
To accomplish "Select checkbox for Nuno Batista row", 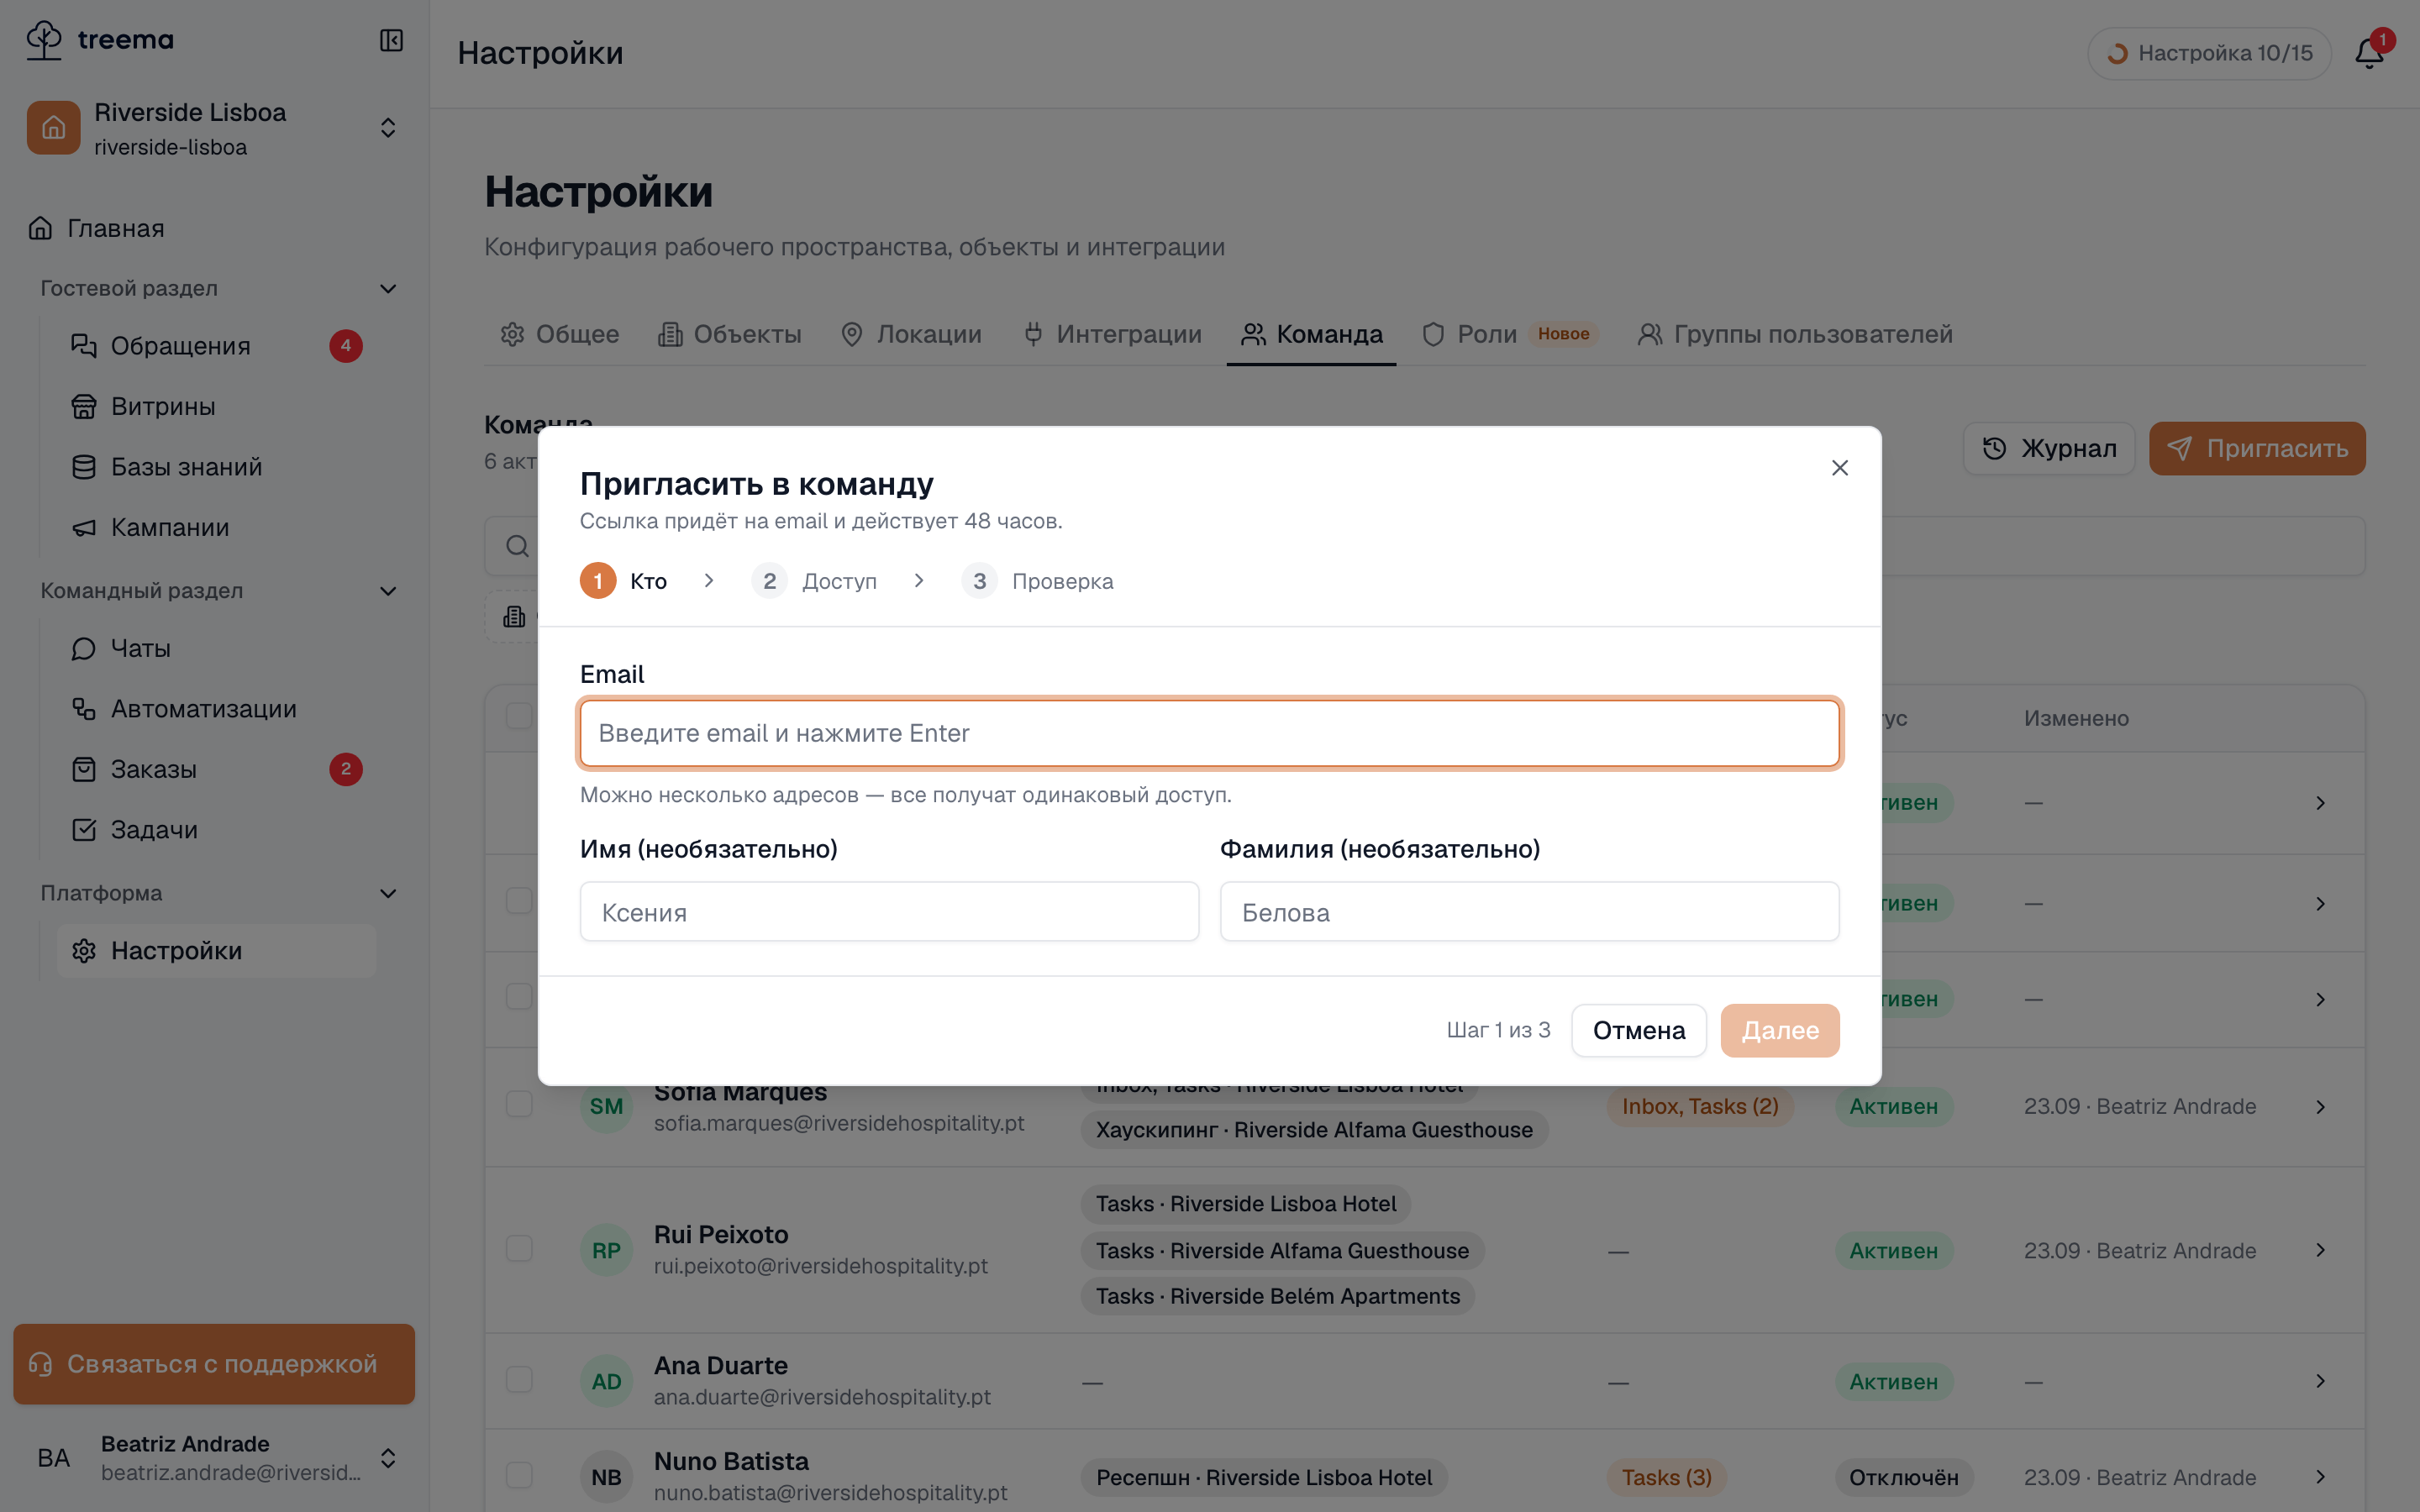I will pos(519,1476).
